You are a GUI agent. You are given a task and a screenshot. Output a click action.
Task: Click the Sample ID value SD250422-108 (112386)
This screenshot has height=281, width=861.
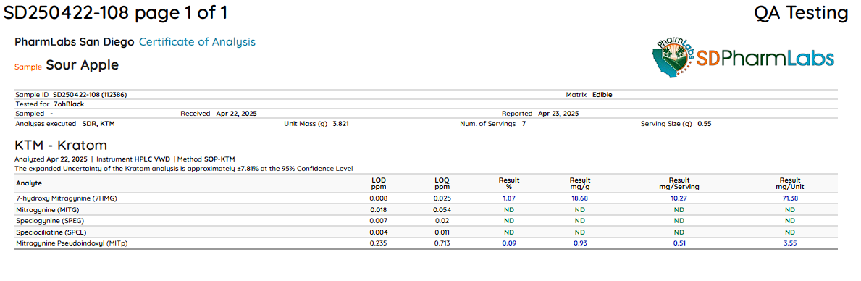point(90,94)
